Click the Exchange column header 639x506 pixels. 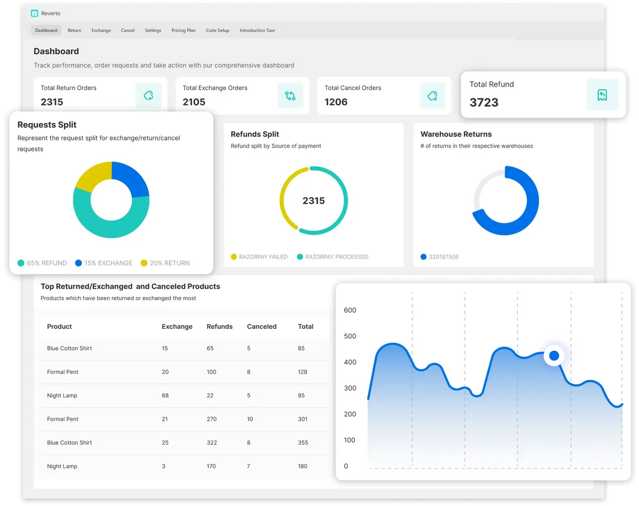177,327
